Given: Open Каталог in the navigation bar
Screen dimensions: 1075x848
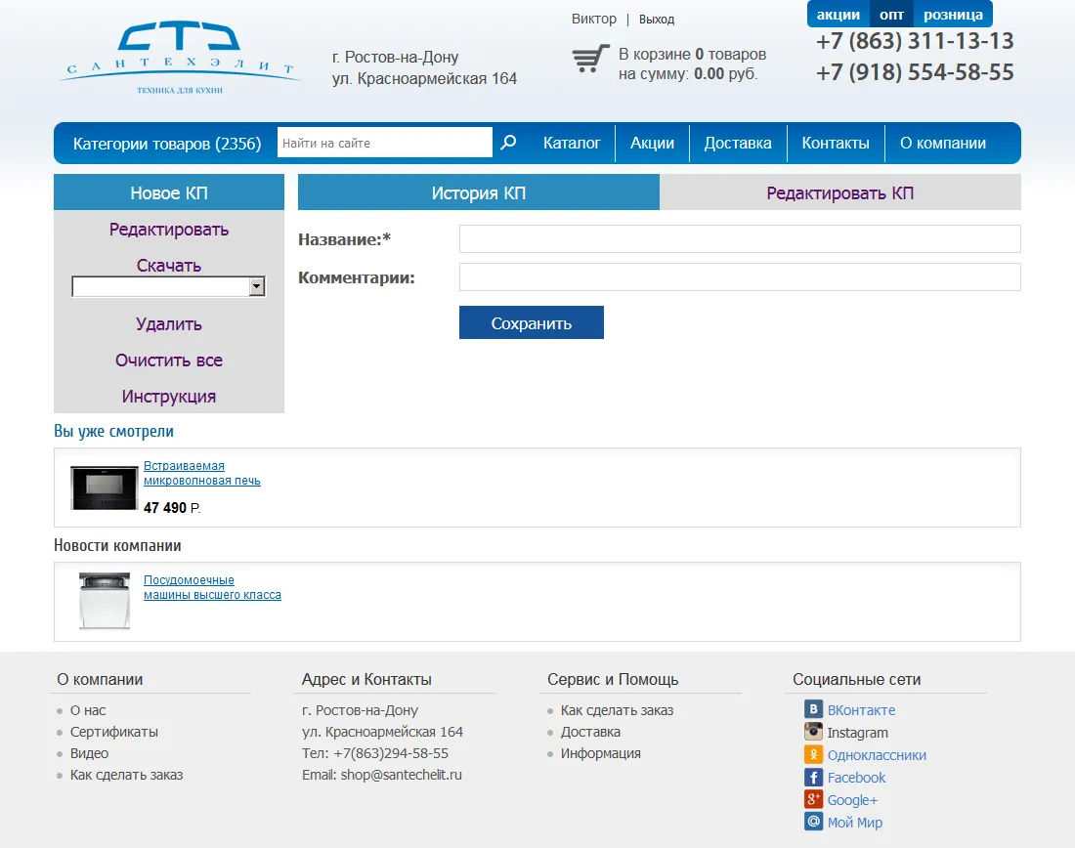Looking at the screenshot, I should click(572, 144).
